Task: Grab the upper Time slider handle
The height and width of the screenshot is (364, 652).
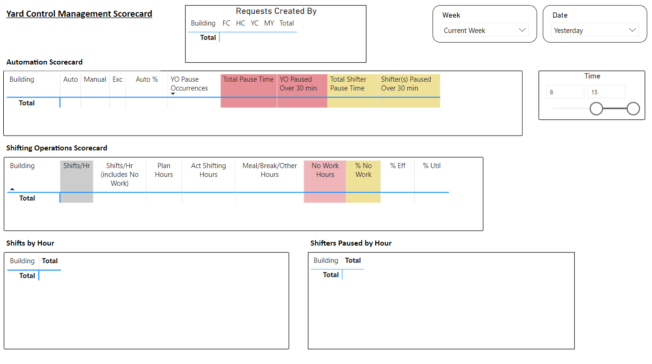Action: coord(633,109)
